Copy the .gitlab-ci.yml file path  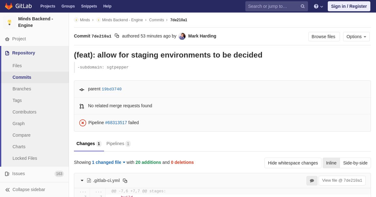[125, 181]
